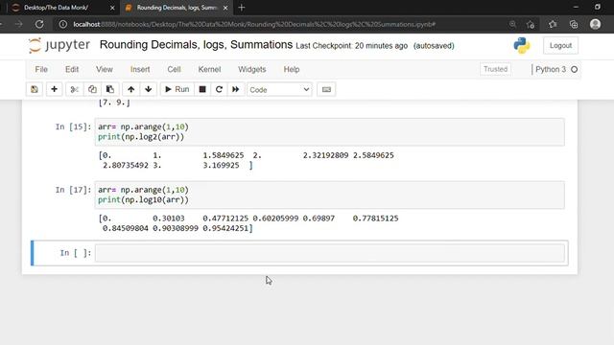Open browser Collections icon
614x345 pixels.
click(x=574, y=24)
